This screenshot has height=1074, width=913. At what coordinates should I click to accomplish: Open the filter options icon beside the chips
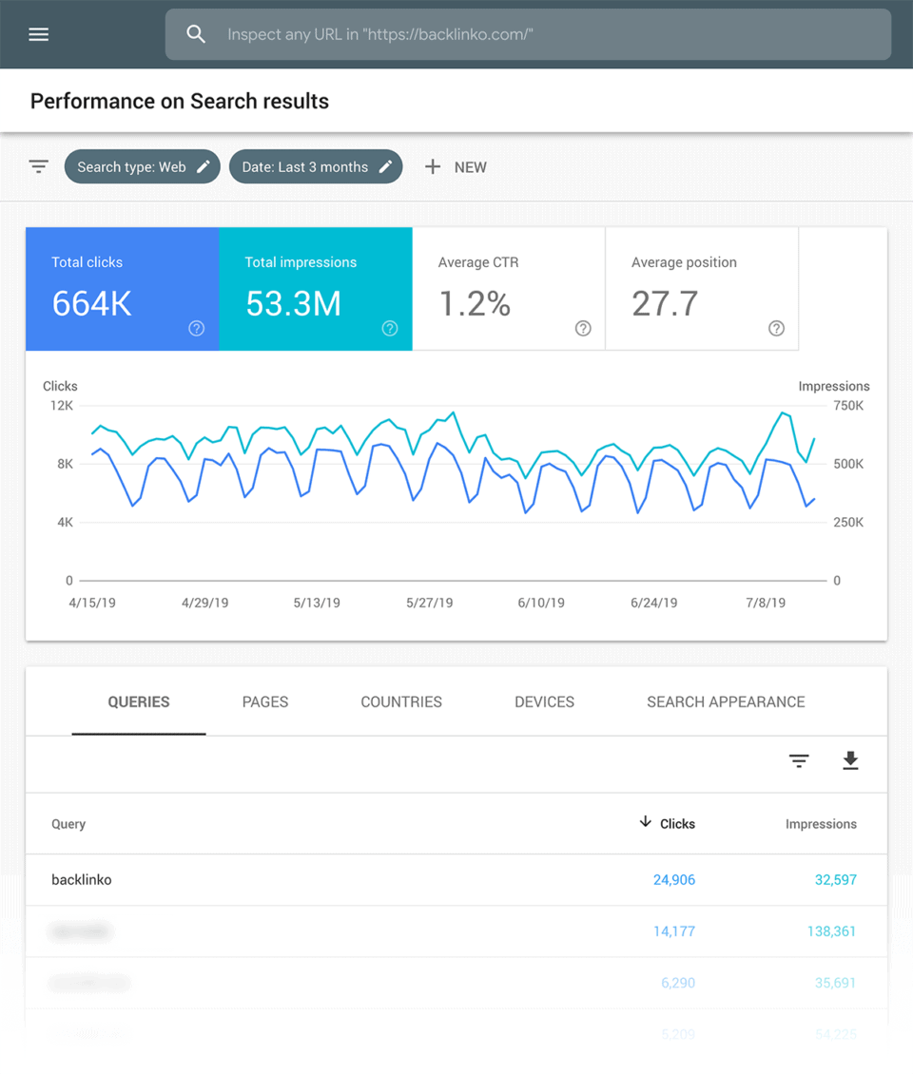38,166
